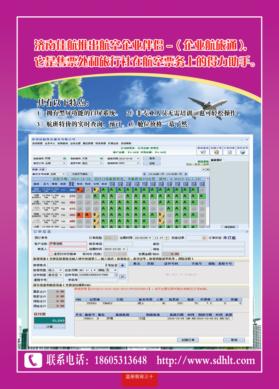Open the 航班时间 0000 dropdown
Image resolution: width=279 pixels, height=389 pixels.
click(138, 163)
